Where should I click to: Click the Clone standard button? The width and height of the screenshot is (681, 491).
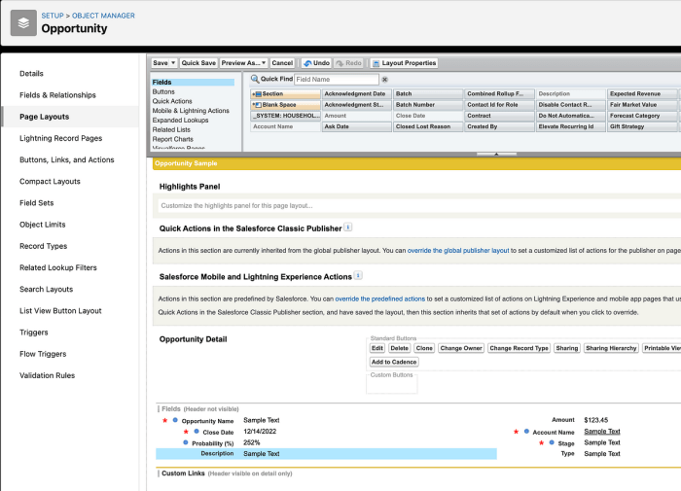coord(424,348)
